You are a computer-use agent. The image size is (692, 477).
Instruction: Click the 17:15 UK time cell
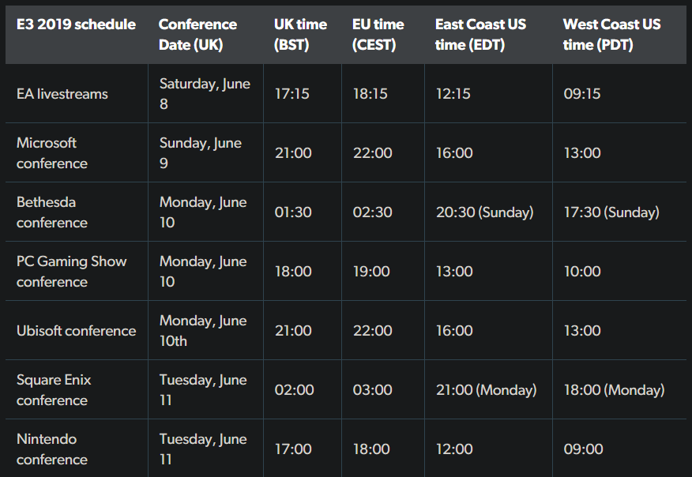click(x=292, y=94)
